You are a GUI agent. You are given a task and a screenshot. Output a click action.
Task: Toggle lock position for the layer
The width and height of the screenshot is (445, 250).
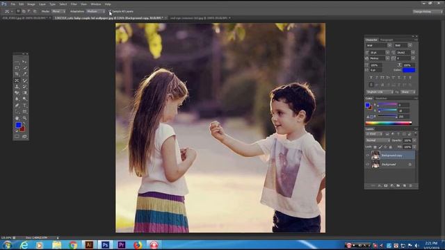(385, 147)
